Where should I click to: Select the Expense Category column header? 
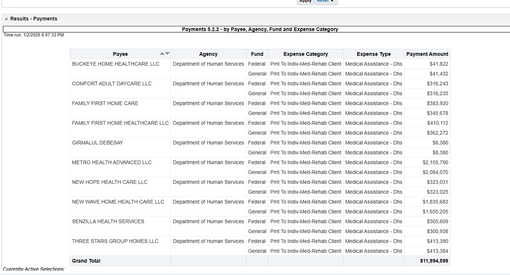point(306,54)
